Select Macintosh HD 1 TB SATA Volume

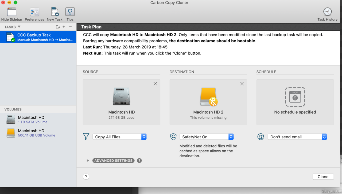click(38, 119)
